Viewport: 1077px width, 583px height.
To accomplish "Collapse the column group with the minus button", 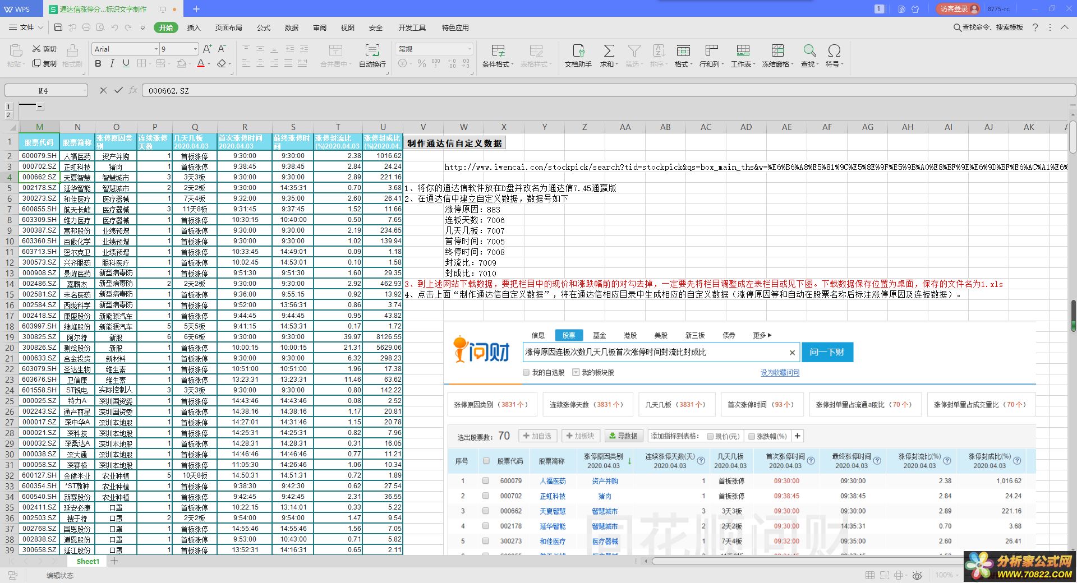I will pyautogui.click(x=40, y=107).
